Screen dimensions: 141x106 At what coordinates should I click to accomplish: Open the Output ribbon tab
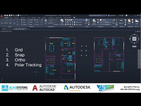39,18
